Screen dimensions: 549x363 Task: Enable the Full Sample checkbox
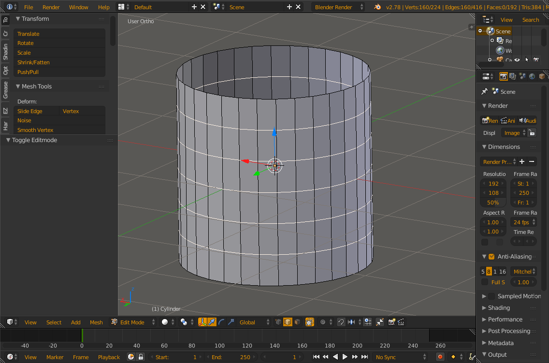pyautogui.click(x=485, y=282)
